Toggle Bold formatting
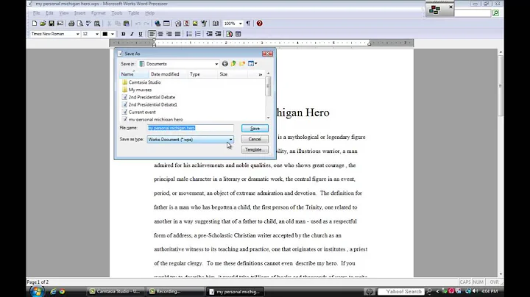The image size is (530, 297). tap(124, 34)
